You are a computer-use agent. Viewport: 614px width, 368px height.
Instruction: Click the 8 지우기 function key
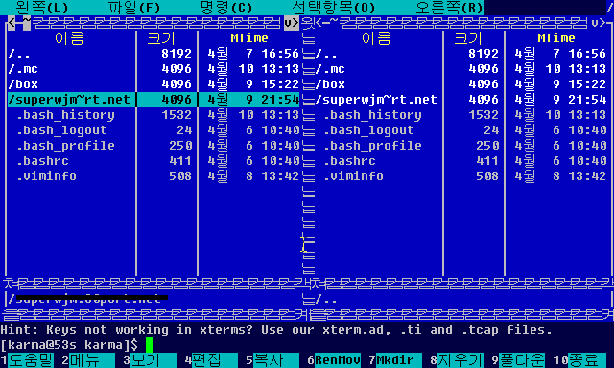(457, 359)
